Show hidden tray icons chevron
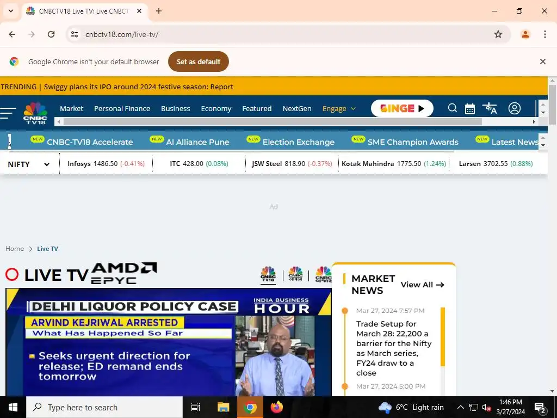The width and height of the screenshot is (557, 418). (460, 407)
